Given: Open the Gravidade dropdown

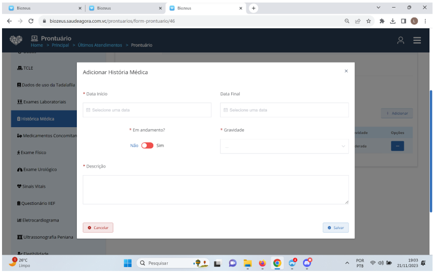Looking at the screenshot, I should [x=284, y=146].
